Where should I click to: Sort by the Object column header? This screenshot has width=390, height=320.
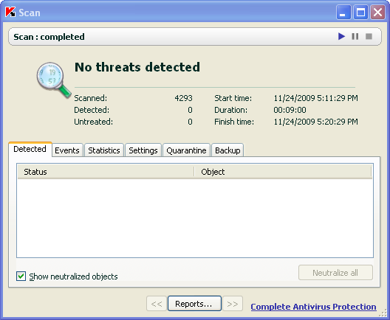(x=283, y=172)
